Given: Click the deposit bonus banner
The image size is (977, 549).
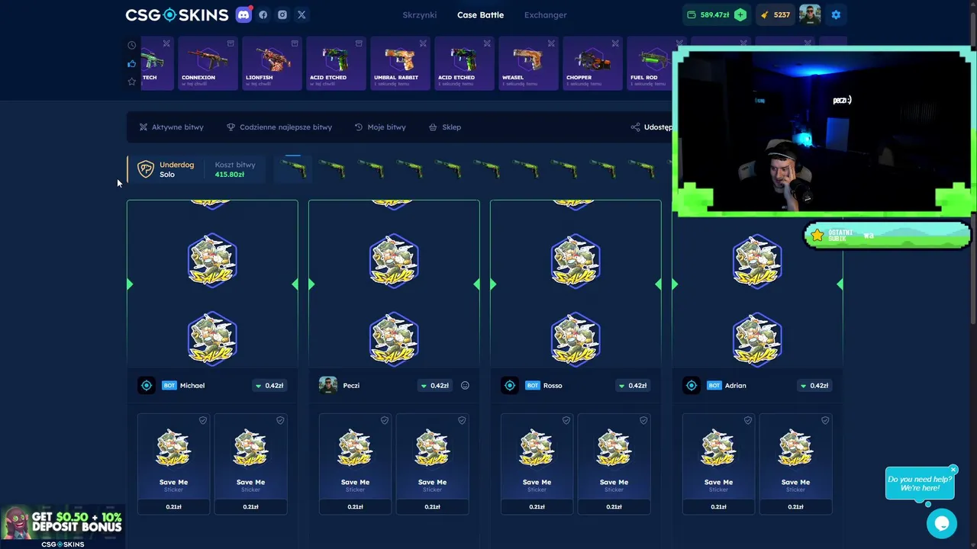Looking at the screenshot, I should [x=62, y=526].
